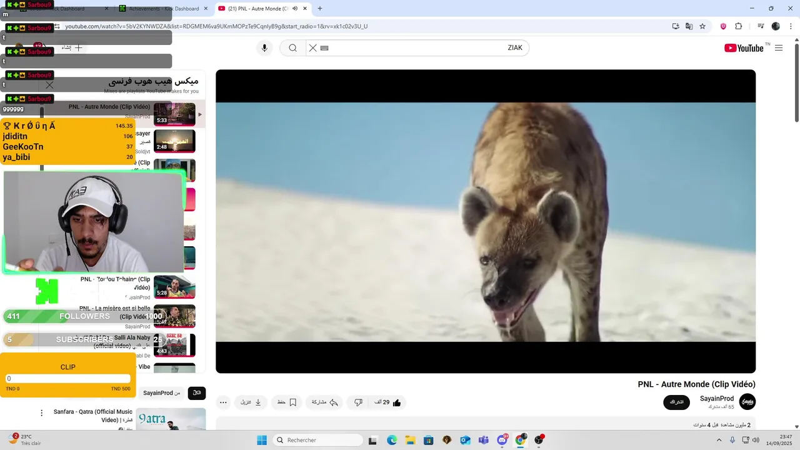The image size is (800, 450).
Task: Open Chrome extensions puzzle icon
Action: pyautogui.click(x=738, y=26)
